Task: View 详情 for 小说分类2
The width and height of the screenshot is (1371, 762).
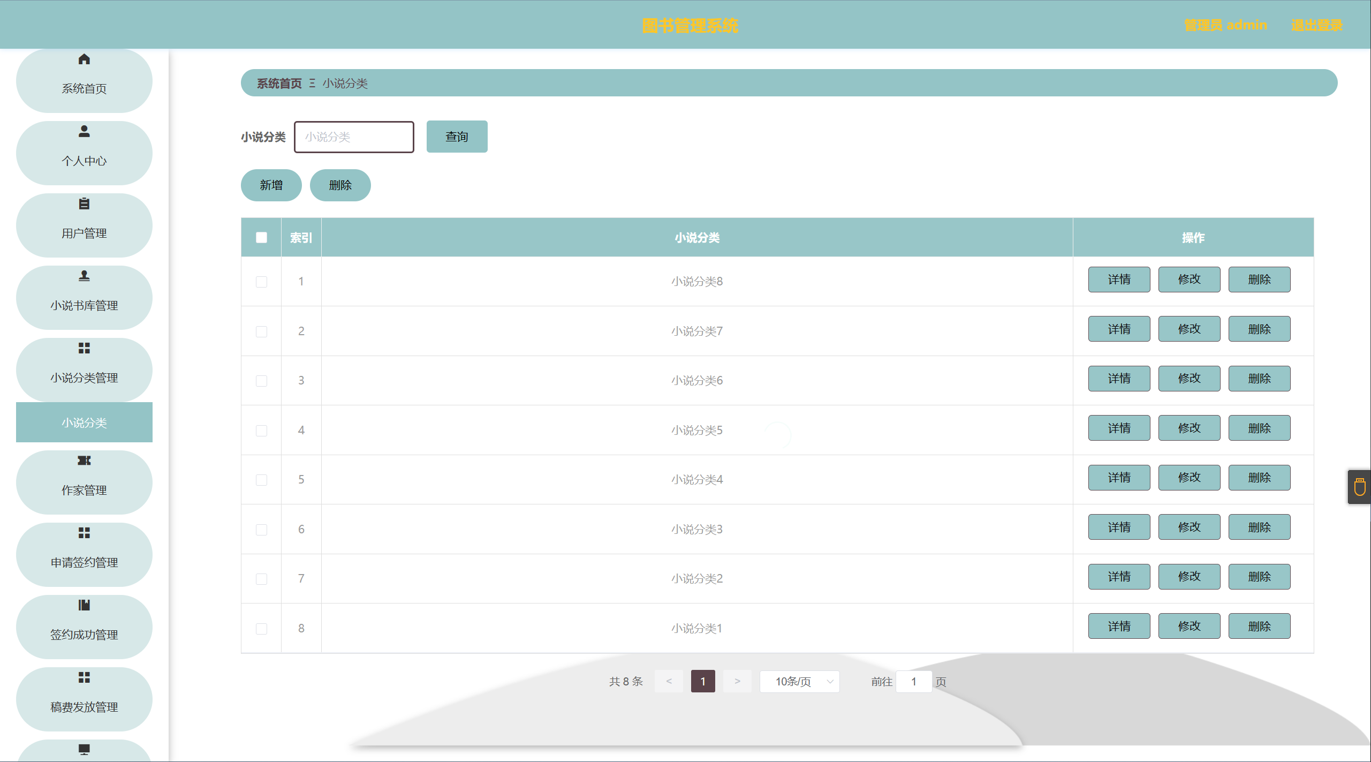Action: point(1119,577)
